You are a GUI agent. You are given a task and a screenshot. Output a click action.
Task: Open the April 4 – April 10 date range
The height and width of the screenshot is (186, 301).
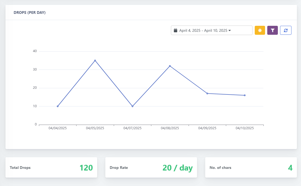tap(203, 30)
